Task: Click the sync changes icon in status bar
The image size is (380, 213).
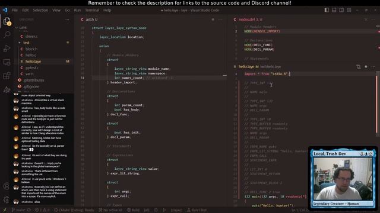Action: (x=29, y=210)
